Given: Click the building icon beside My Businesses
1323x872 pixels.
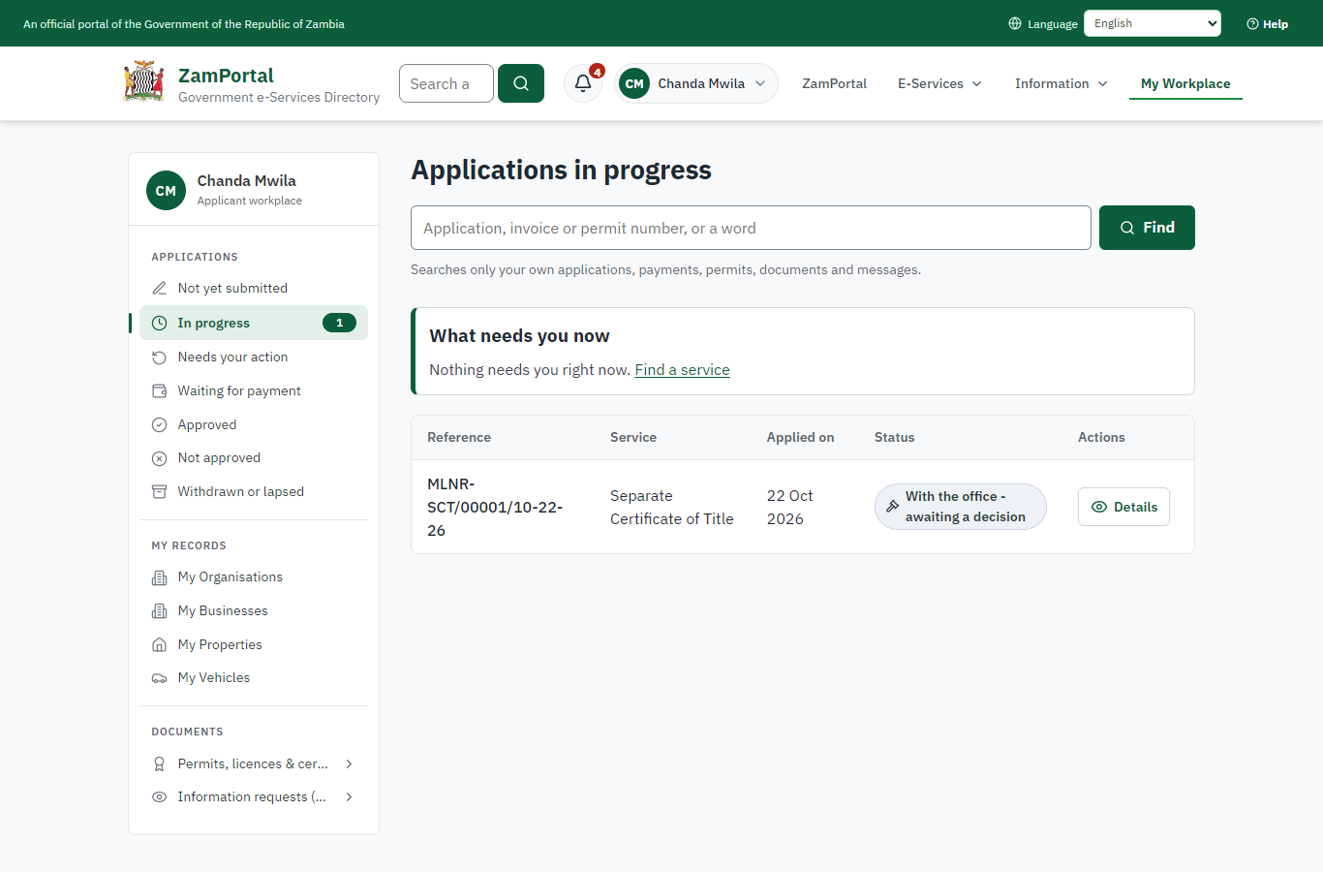Looking at the screenshot, I should pos(160,611).
